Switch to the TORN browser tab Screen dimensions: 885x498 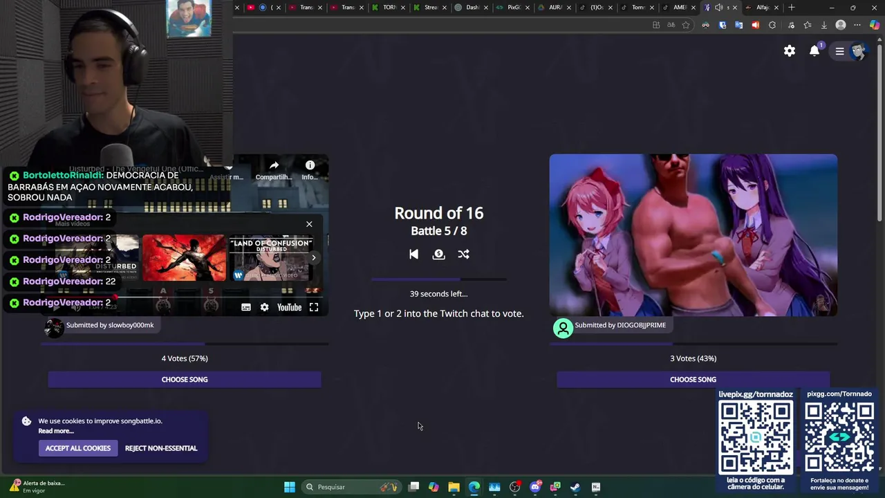(x=389, y=8)
